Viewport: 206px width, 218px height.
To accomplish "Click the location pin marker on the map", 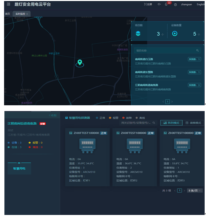I will click(80, 62).
